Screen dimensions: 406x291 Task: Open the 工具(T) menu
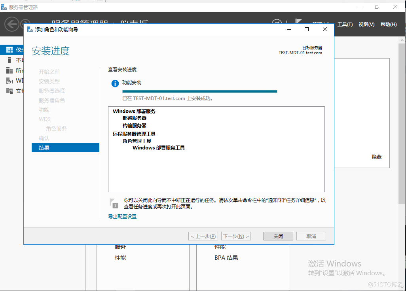click(x=345, y=24)
